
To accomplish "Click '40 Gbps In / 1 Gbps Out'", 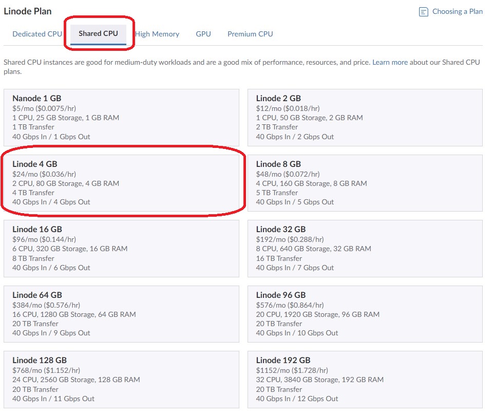I will click(x=51, y=137).
